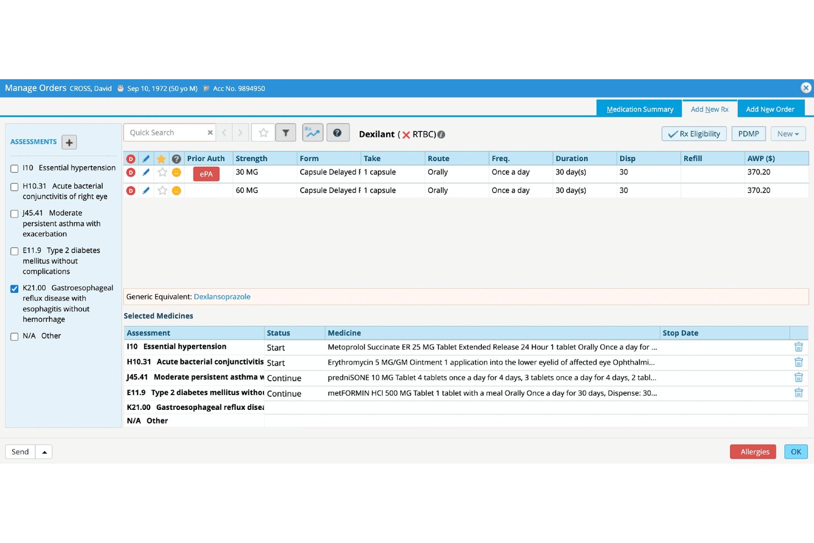Click the red X RTBC status icon

(x=406, y=135)
